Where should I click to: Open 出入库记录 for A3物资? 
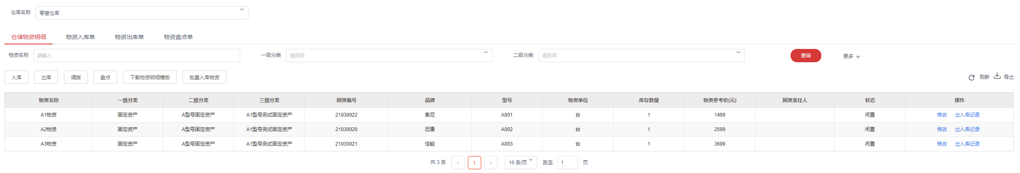point(967,144)
